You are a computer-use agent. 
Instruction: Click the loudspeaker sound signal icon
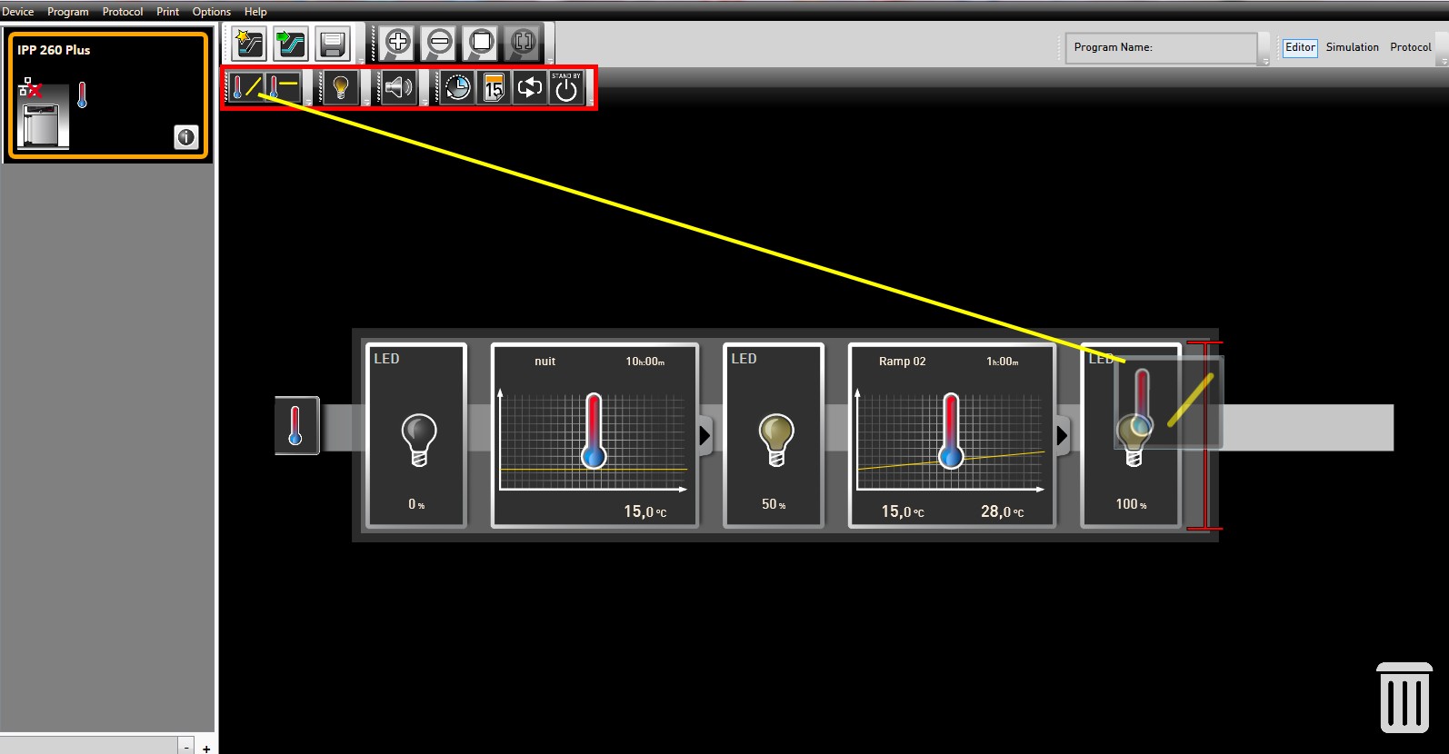398,88
